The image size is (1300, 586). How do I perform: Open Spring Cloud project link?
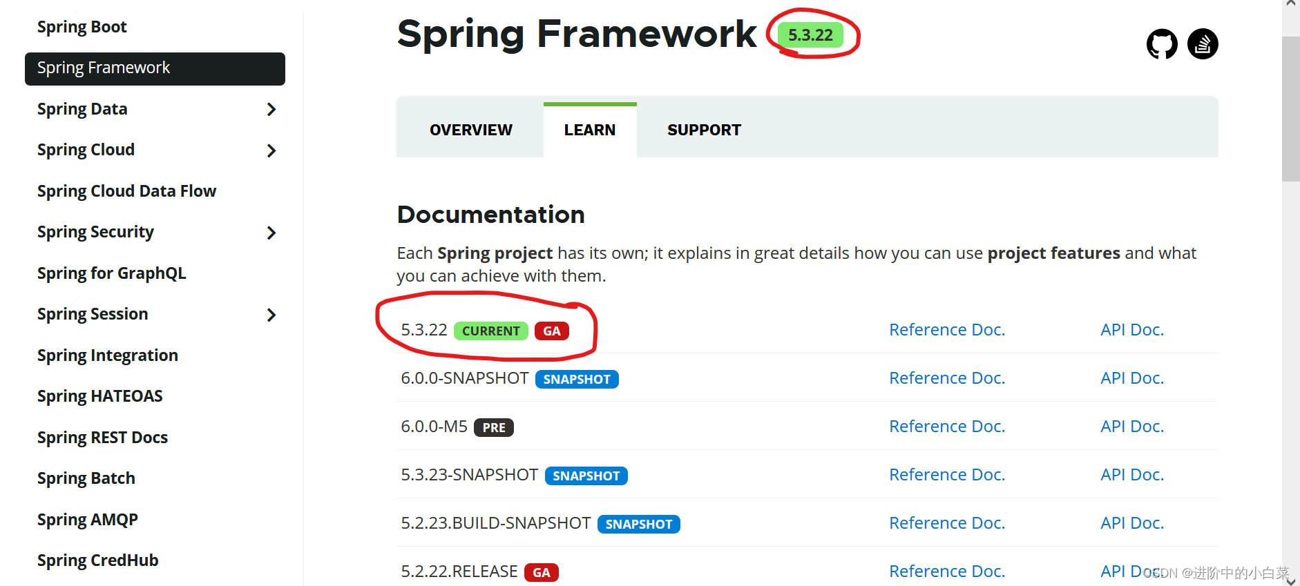tap(86, 150)
